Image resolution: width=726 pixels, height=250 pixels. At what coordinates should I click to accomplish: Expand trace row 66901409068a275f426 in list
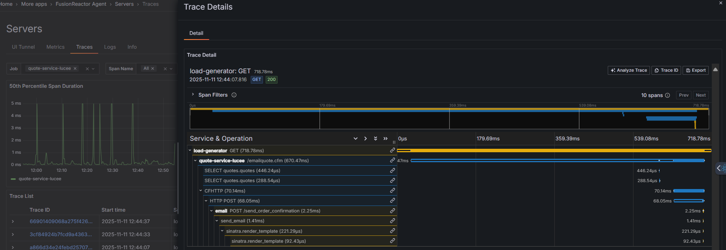point(13,222)
